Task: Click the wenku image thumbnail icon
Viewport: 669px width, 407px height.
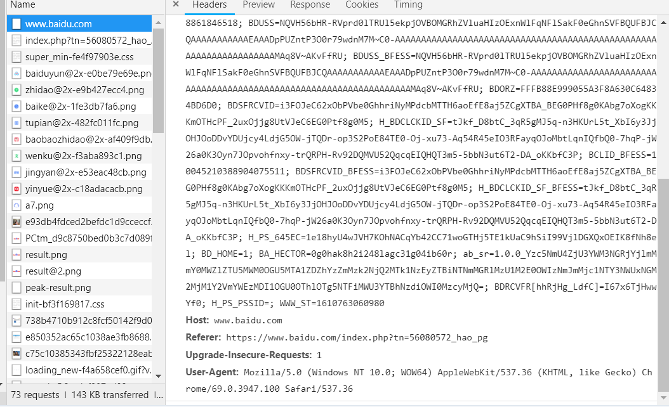Action: point(17,155)
